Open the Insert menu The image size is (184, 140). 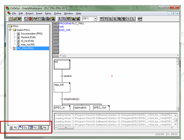(39, 14)
